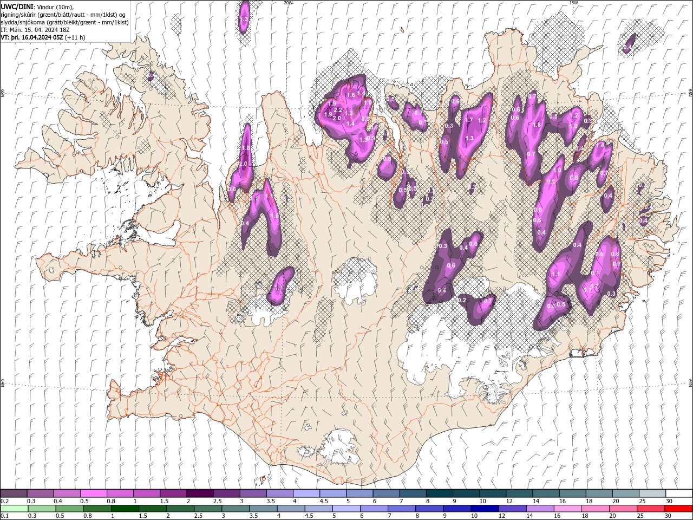The height and width of the screenshot is (520, 693).
Task: Pick the lavender swatch between 4 and 4.5, upper scale
Action: (x=306, y=493)
